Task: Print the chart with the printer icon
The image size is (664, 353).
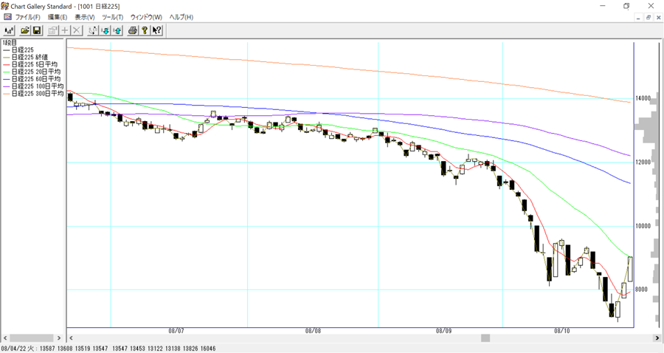Action: (133, 30)
